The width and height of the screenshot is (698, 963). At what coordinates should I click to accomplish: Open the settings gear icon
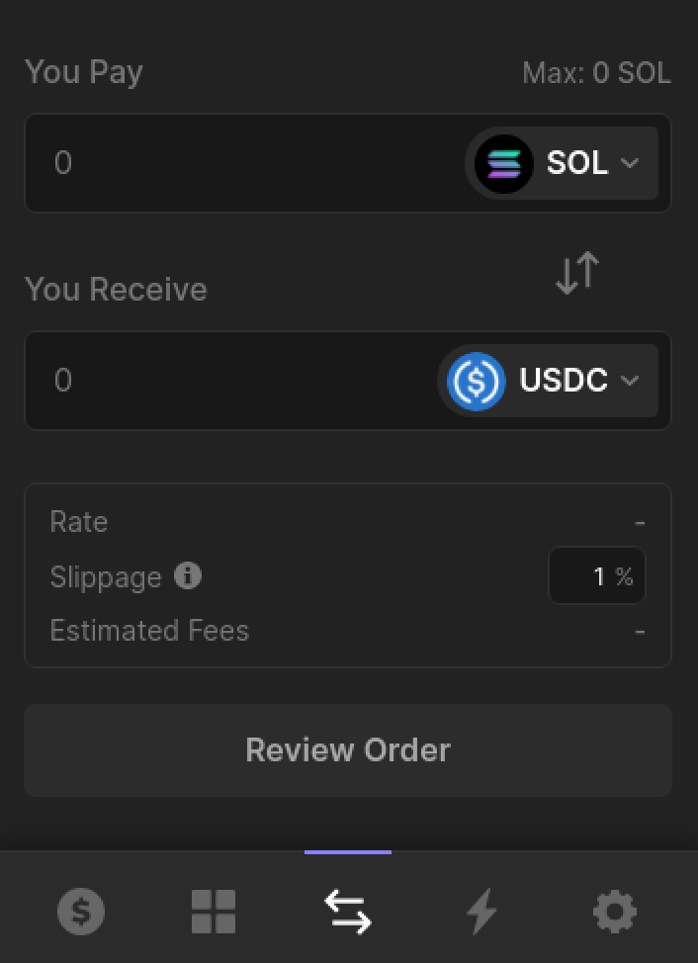[x=615, y=912]
